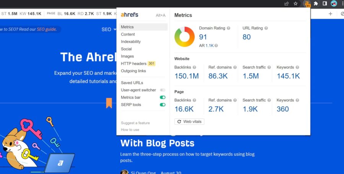
Task: Click the Suggest a feature link
Action: pyautogui.click(x=135, y=123)
